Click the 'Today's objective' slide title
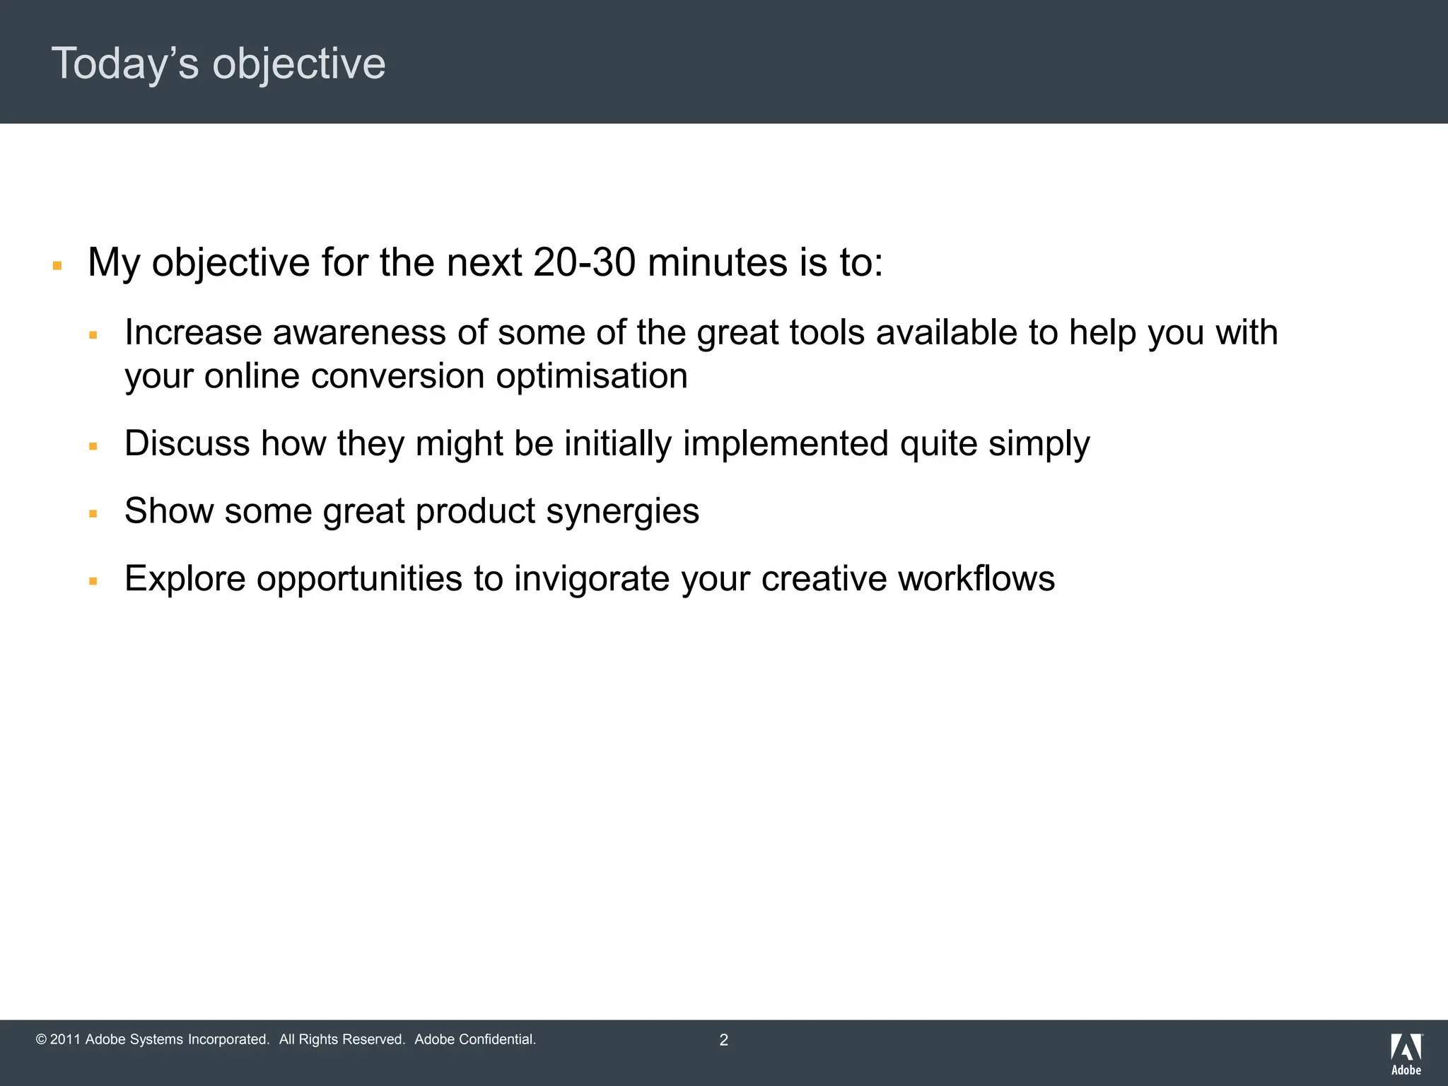The image size is (1448, 1086). pyautogui.click(x=218, y=64)
